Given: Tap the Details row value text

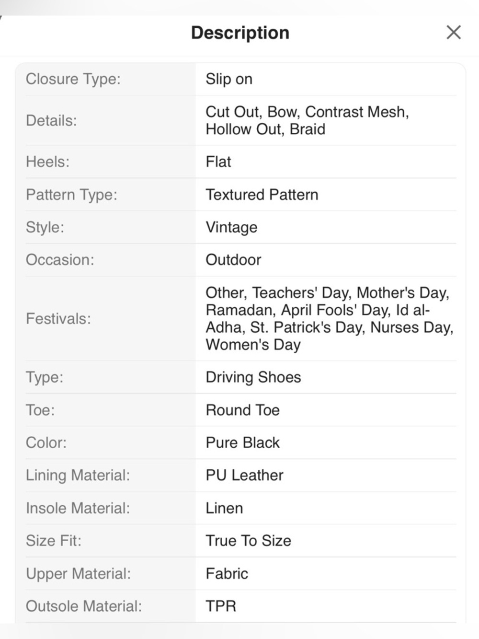Looking at the screenshot, I should (x=307, y=120).
